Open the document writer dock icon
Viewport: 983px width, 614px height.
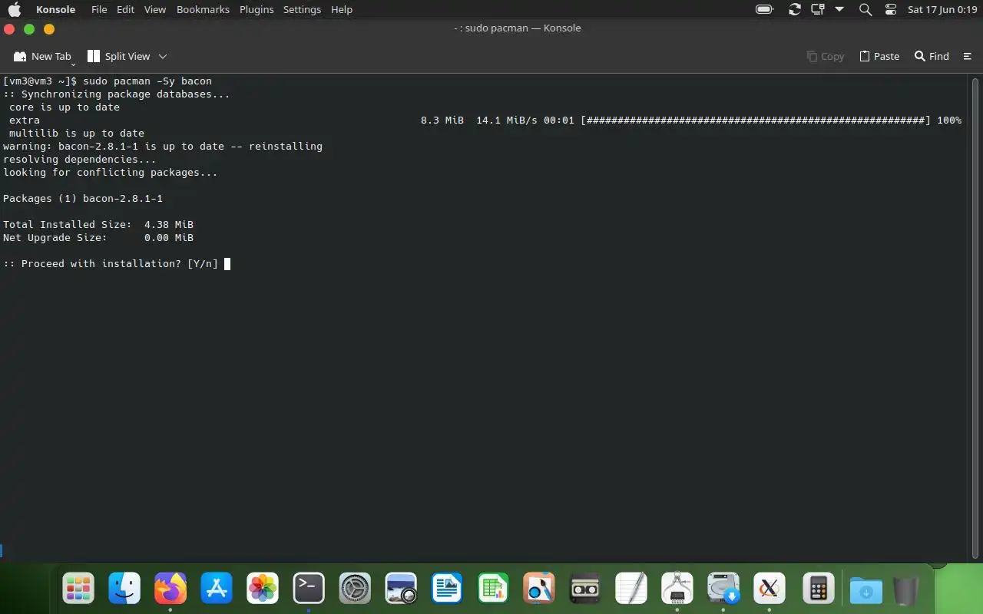click(447, 589)
